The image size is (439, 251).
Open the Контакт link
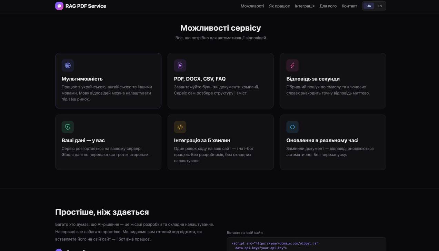(x=349, y=6)
